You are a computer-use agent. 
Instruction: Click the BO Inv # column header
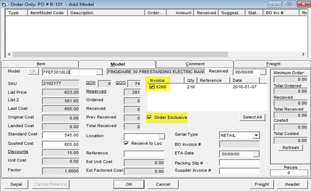[x=280, y=13]
